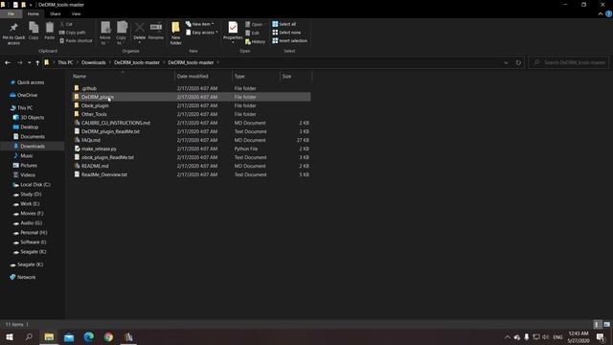Screen dimensions: 613x345
Task: Sort by Date modified column
Action: pos(203,77)
